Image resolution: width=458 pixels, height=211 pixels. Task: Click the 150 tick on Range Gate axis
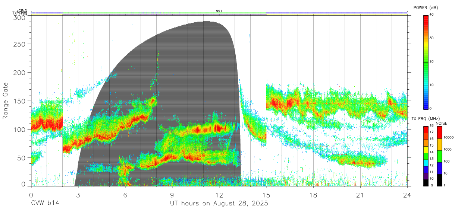coord(19,101)
